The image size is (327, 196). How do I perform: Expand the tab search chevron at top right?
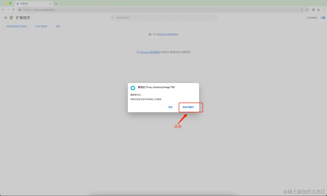324,4
